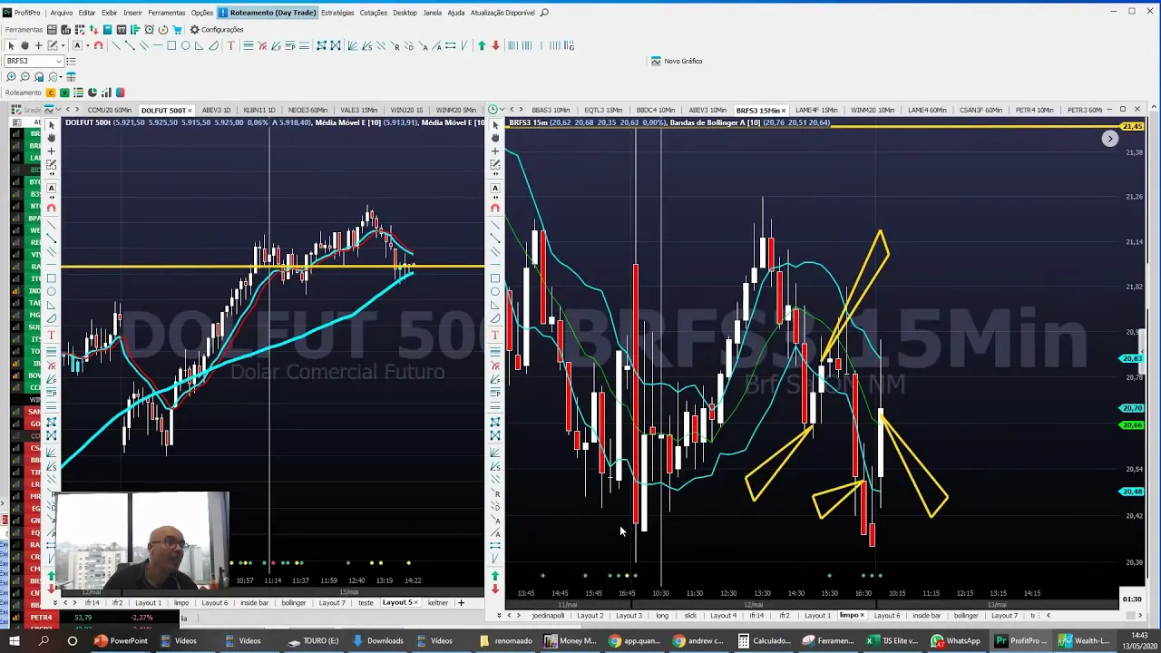Screen dimensions: 1161x653
Task: Click the orange C icon in Roteamento bar
Action: tap(51, 93)
